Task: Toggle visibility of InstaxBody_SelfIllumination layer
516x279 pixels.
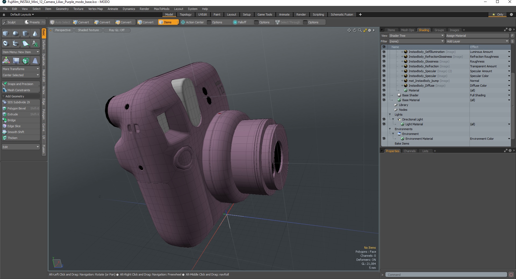Action: point(384,52)
